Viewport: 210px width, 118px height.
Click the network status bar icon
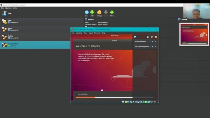coord(131,102)
